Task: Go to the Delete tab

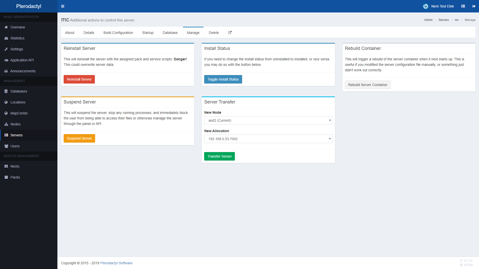Action: [x=214, y=33]
